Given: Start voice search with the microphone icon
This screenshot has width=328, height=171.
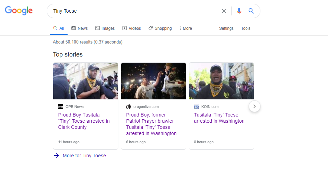Looking at the screenshot, I should click(239, 11).
